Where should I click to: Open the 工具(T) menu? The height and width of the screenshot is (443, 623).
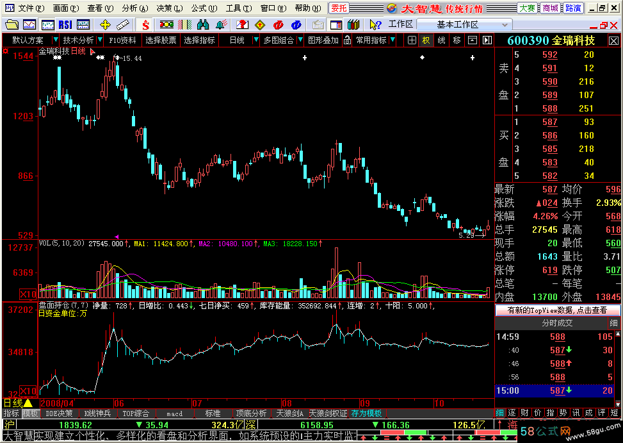238,8
